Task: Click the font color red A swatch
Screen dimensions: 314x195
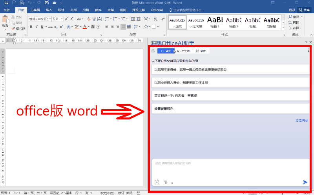Action: (x=85, y=27)
